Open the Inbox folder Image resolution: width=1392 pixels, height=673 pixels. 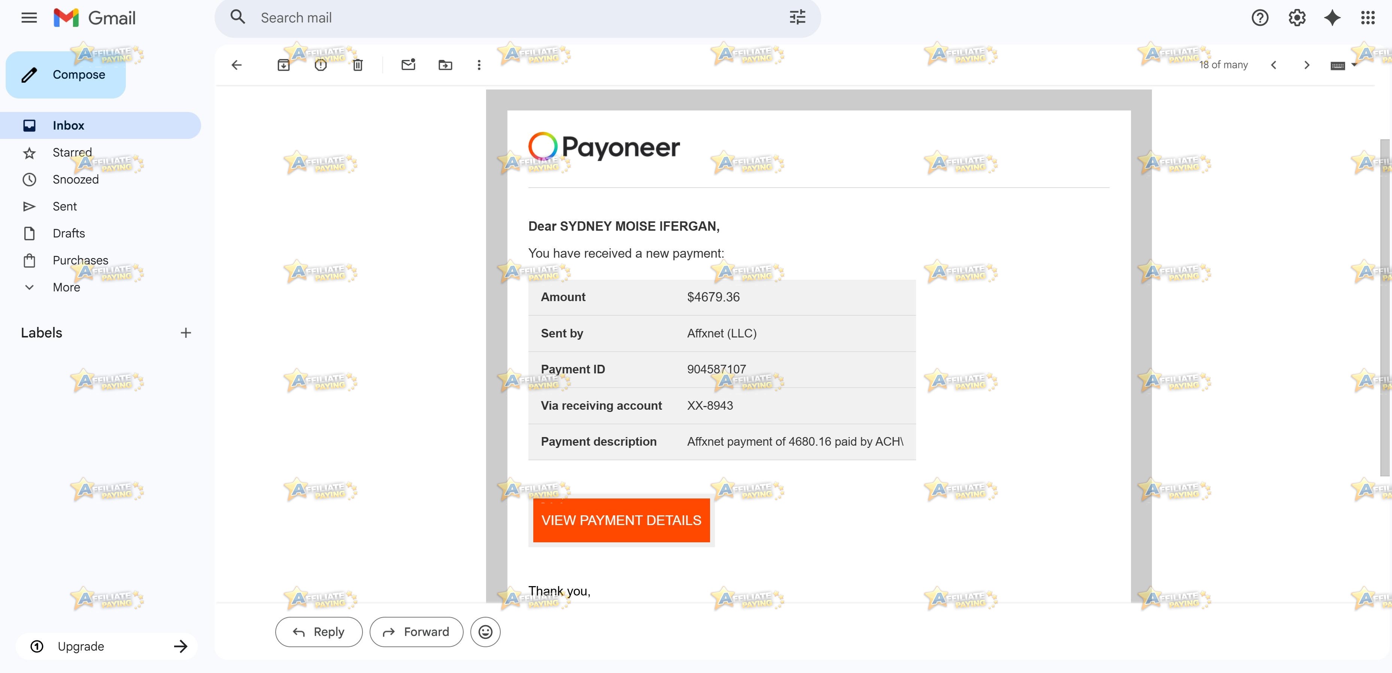click(100, 125)
